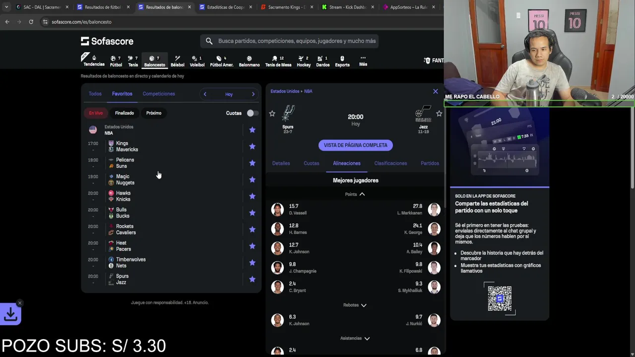
Task: Unfavorite the Magic vs Nuggets match
Action: click(252, 179)
